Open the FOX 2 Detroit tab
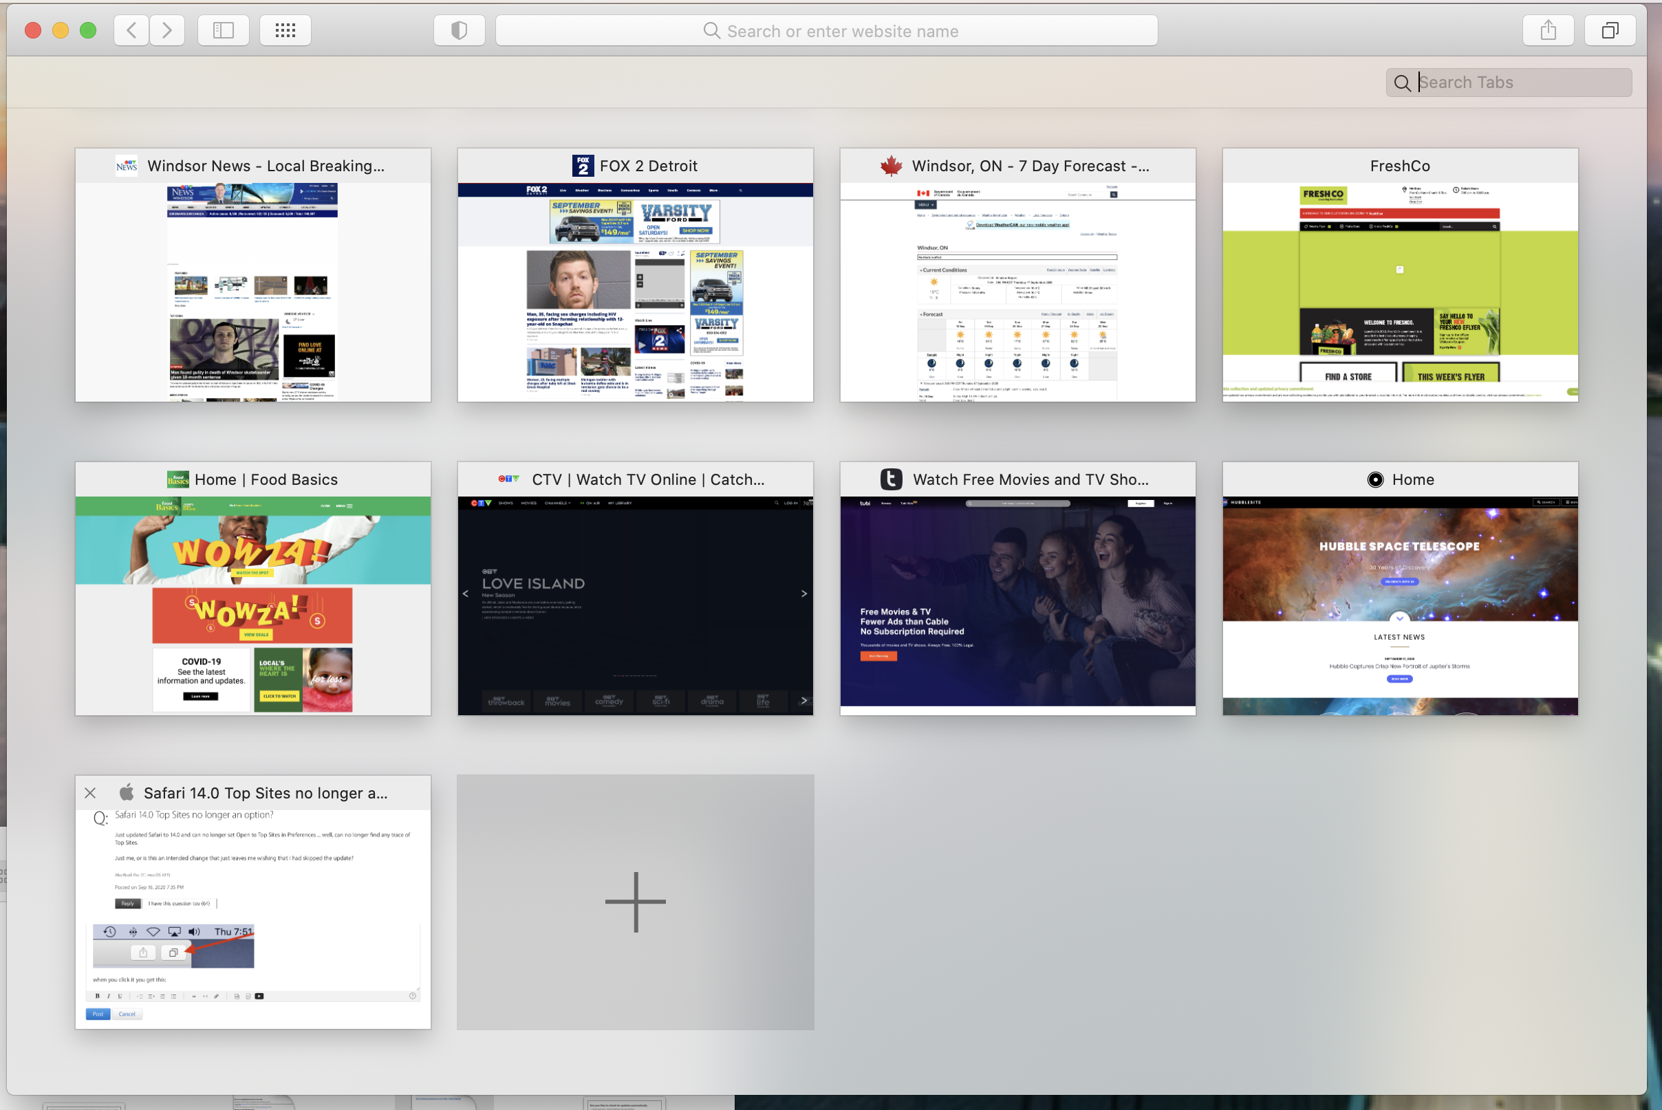The height and width of the screenshot is (1110, 1662). point(635,292)
